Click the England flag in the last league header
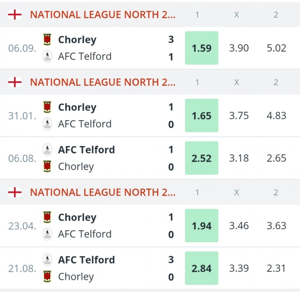 pos(15,192)
